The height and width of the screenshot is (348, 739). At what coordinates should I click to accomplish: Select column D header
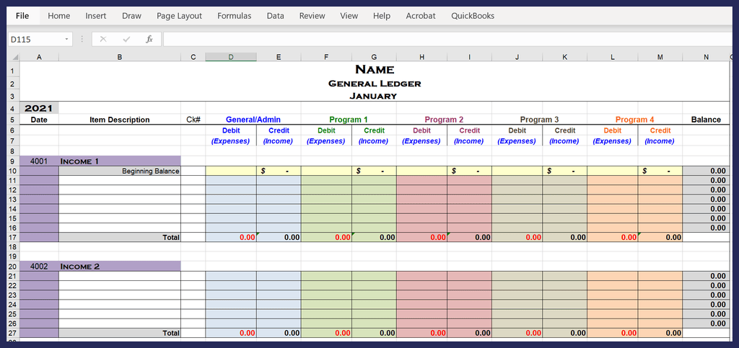[231, 58]
